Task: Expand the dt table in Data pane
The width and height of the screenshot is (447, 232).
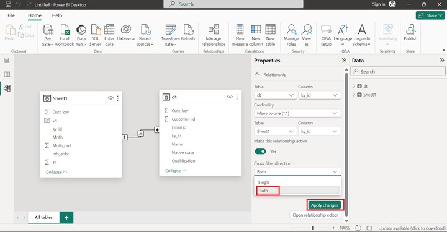Action: (x=353, y=86)
